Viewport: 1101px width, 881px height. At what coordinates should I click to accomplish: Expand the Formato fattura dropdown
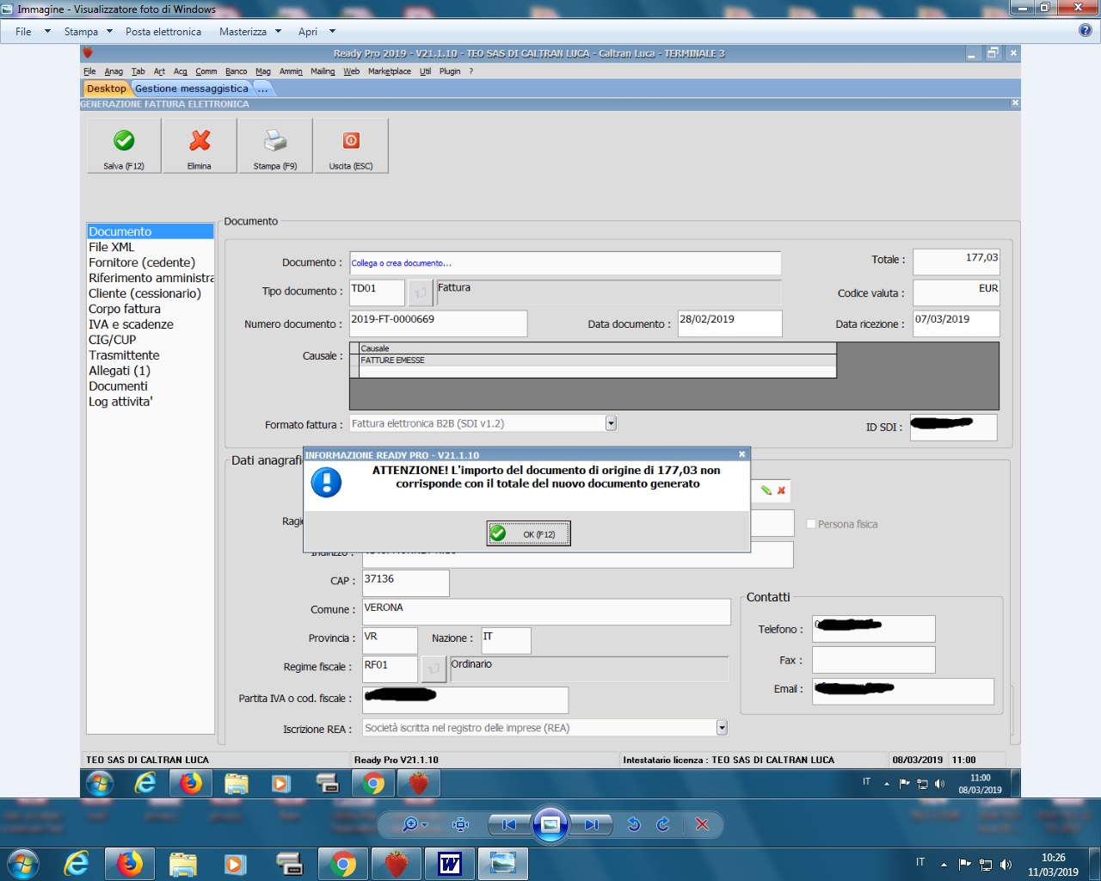611,423
